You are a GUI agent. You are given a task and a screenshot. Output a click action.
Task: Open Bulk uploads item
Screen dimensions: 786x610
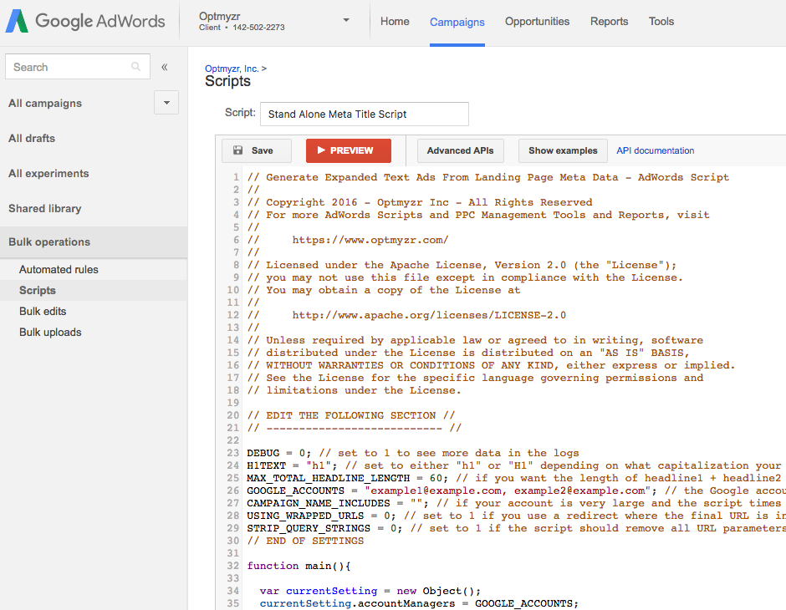50,333
